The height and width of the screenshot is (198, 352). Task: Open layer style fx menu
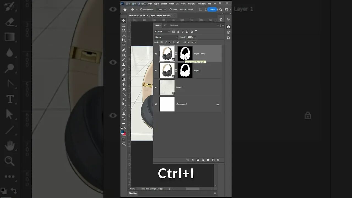click(193, 160)
